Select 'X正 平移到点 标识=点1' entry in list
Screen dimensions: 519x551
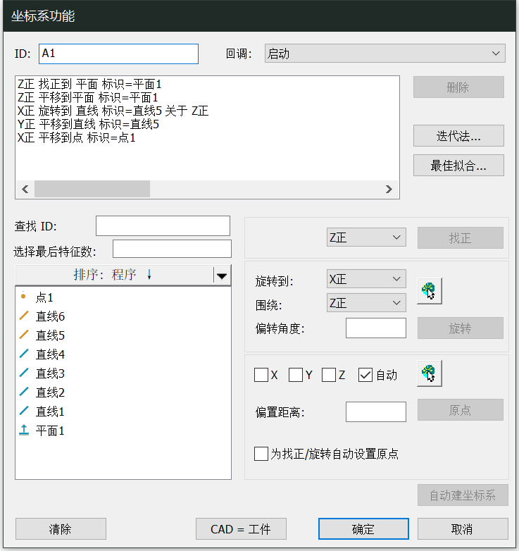(x=76, y=138)
